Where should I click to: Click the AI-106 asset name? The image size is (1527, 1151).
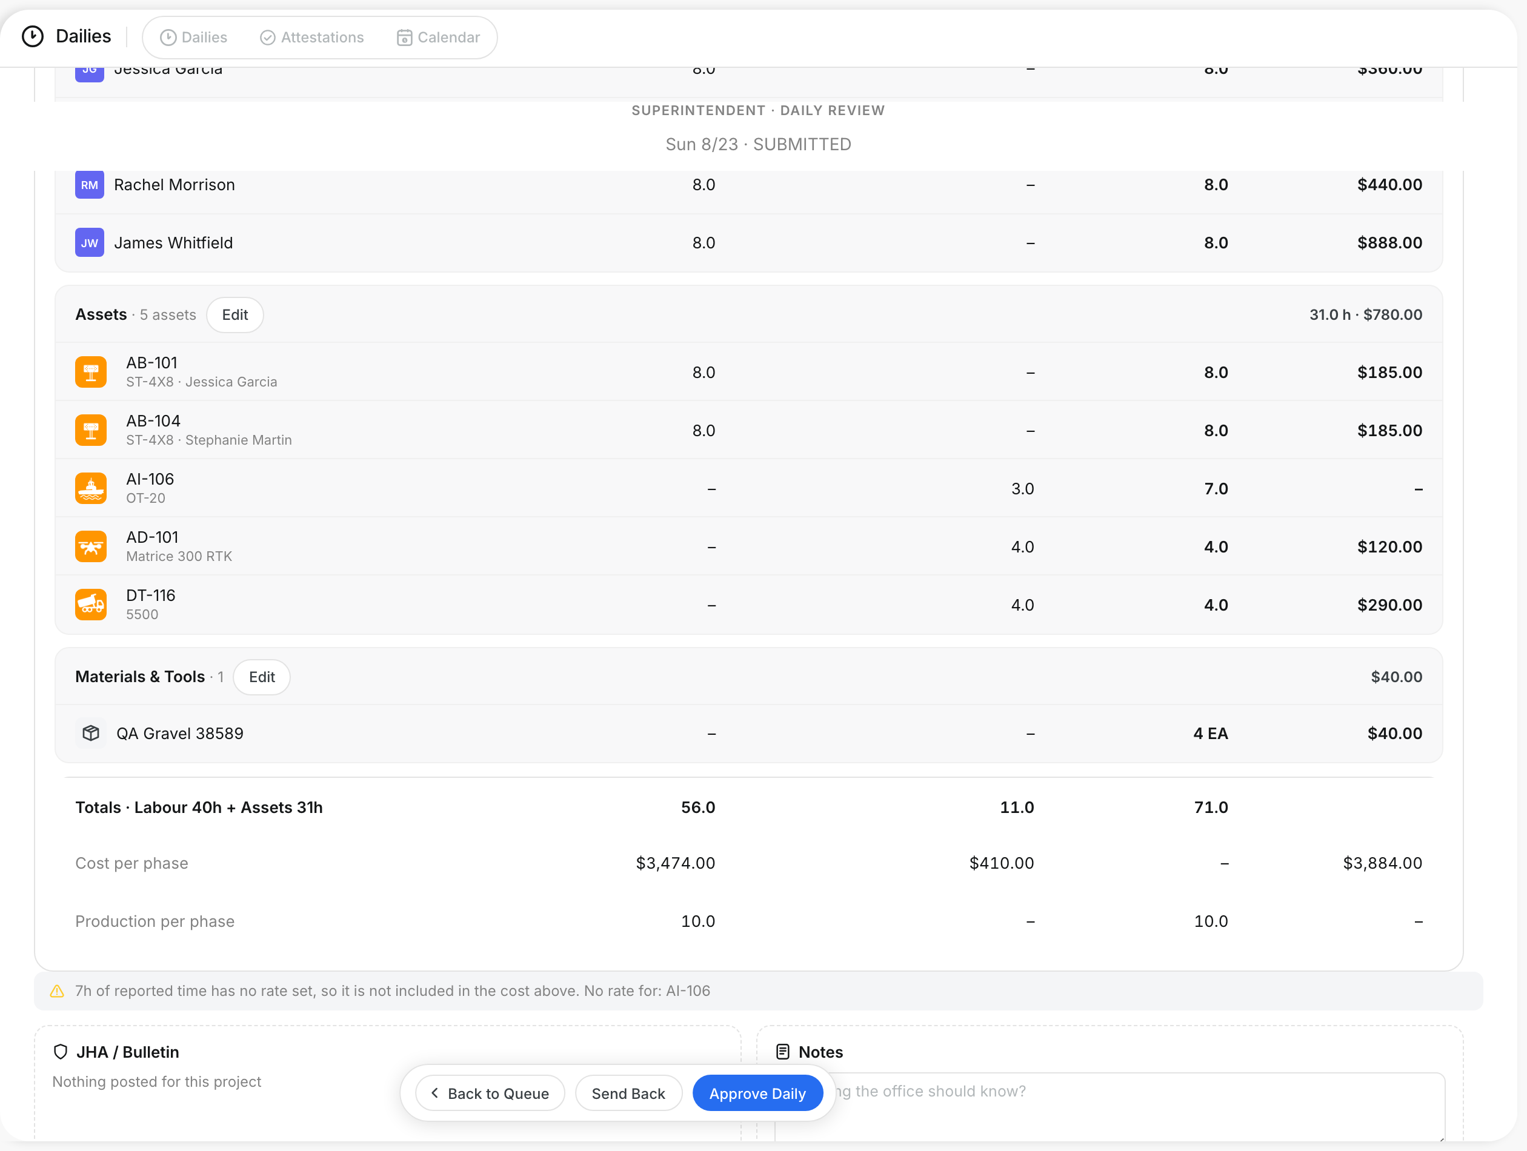(150, 479)
